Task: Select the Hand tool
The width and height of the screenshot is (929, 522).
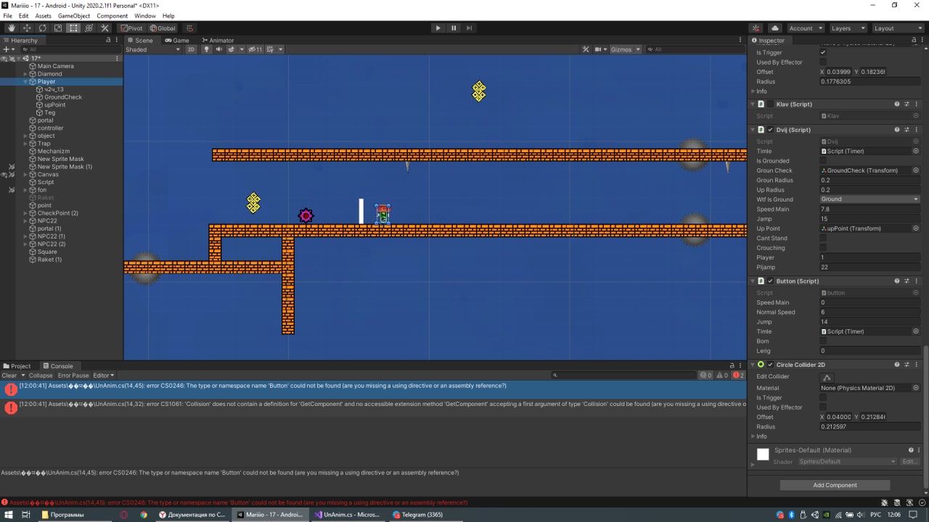Action: [x=11, y=28]
